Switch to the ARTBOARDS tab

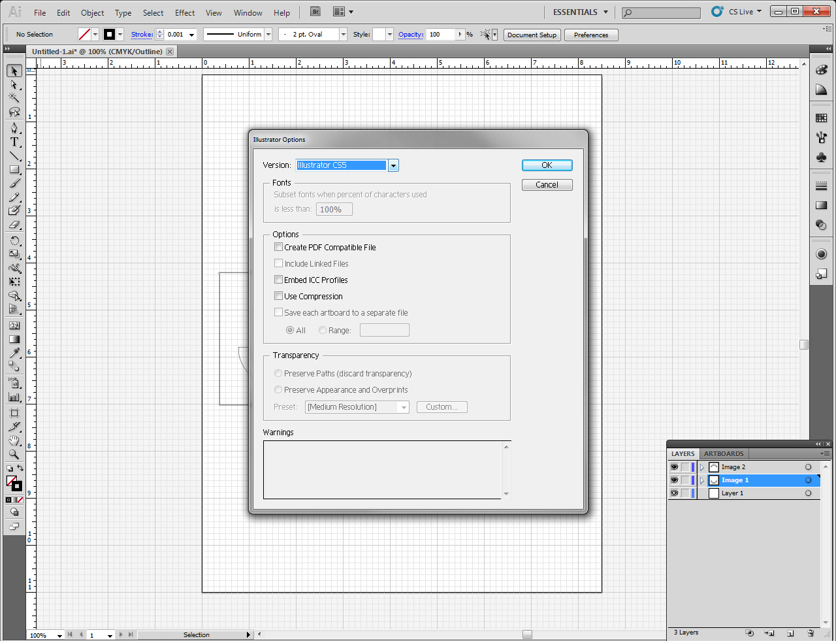(x=724, y=453)
